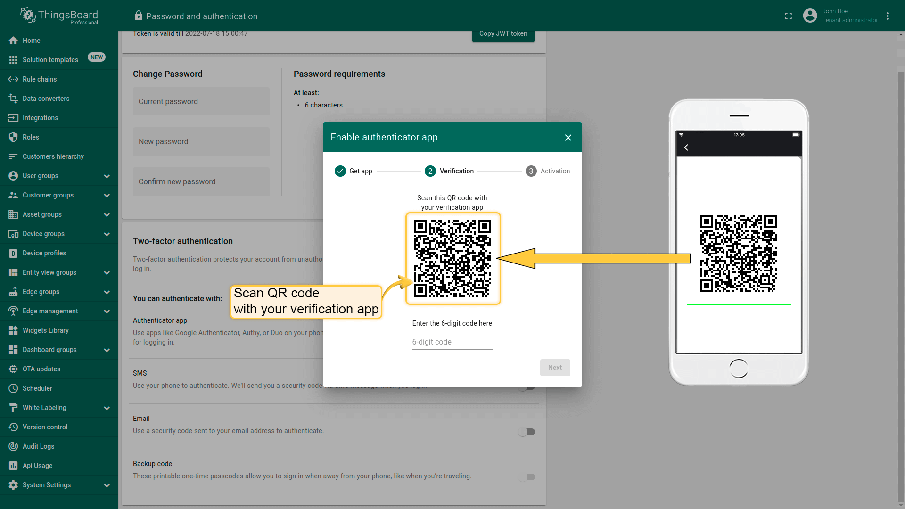Click the QR code in dialog
This screenshot has width=905, height=509.
pos(452,258)
